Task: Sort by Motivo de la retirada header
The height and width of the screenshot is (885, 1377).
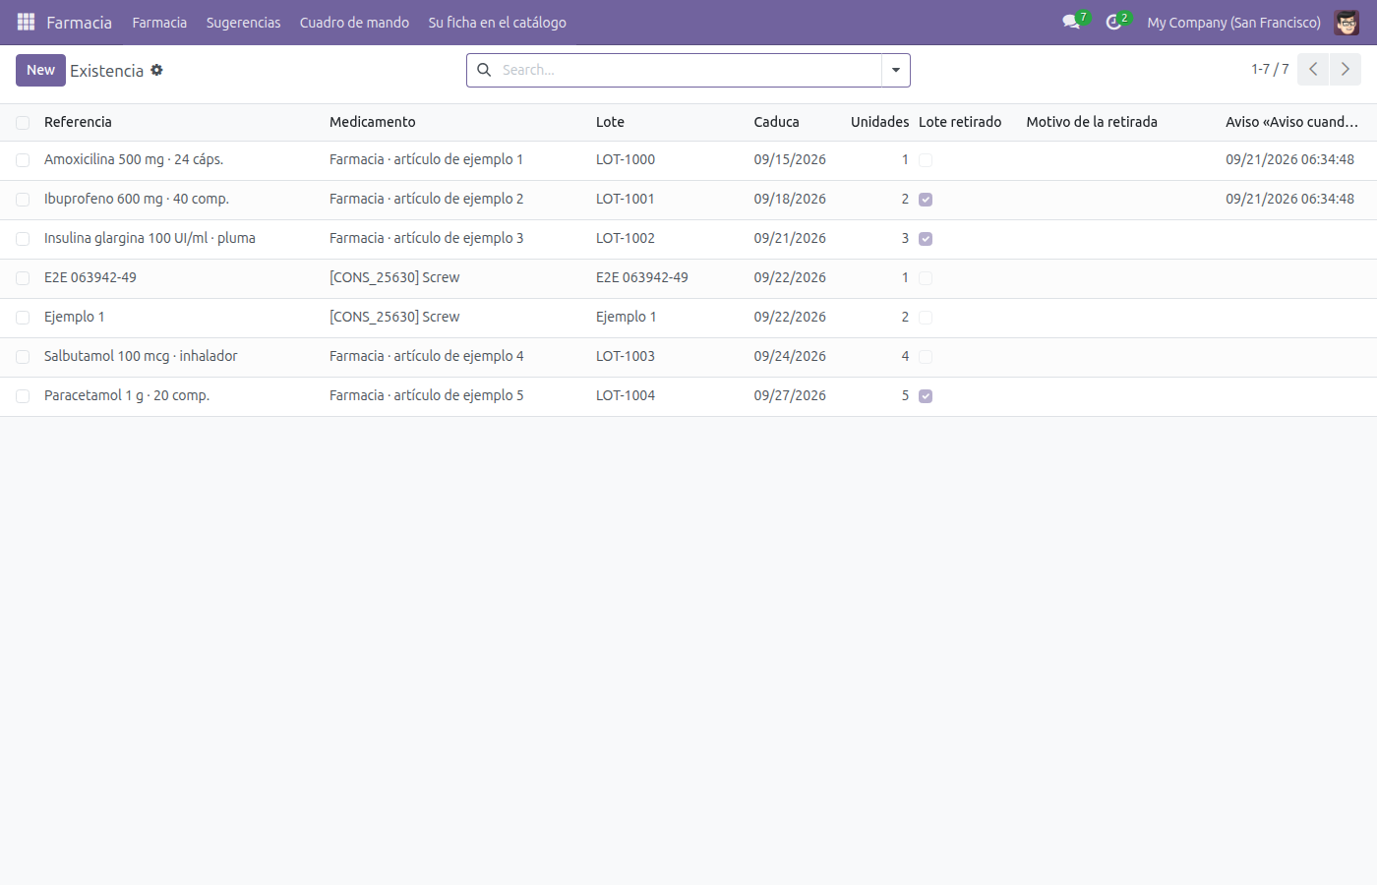Action: click(x=1092, y=122)
